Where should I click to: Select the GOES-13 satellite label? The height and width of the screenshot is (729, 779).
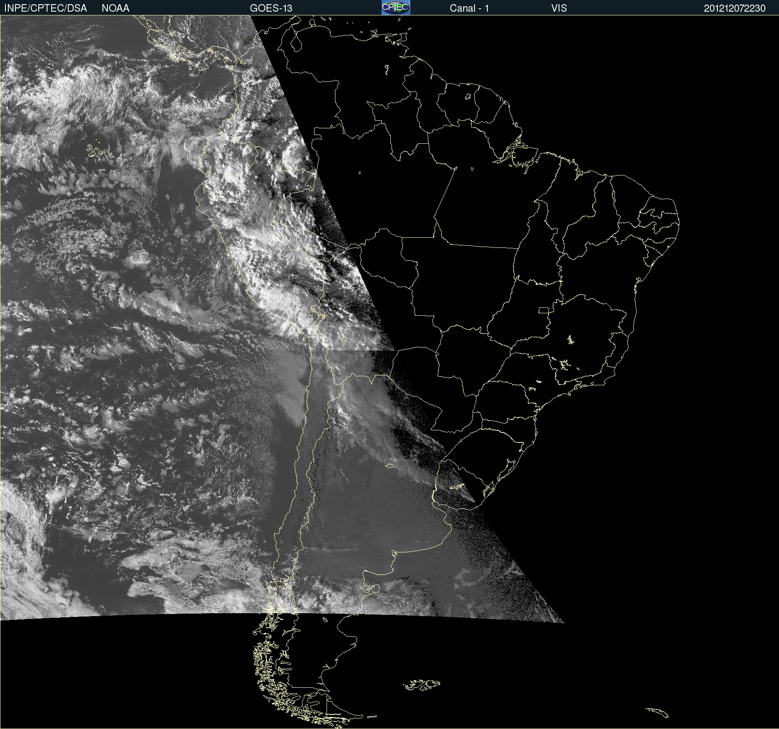tap(271, 8)
